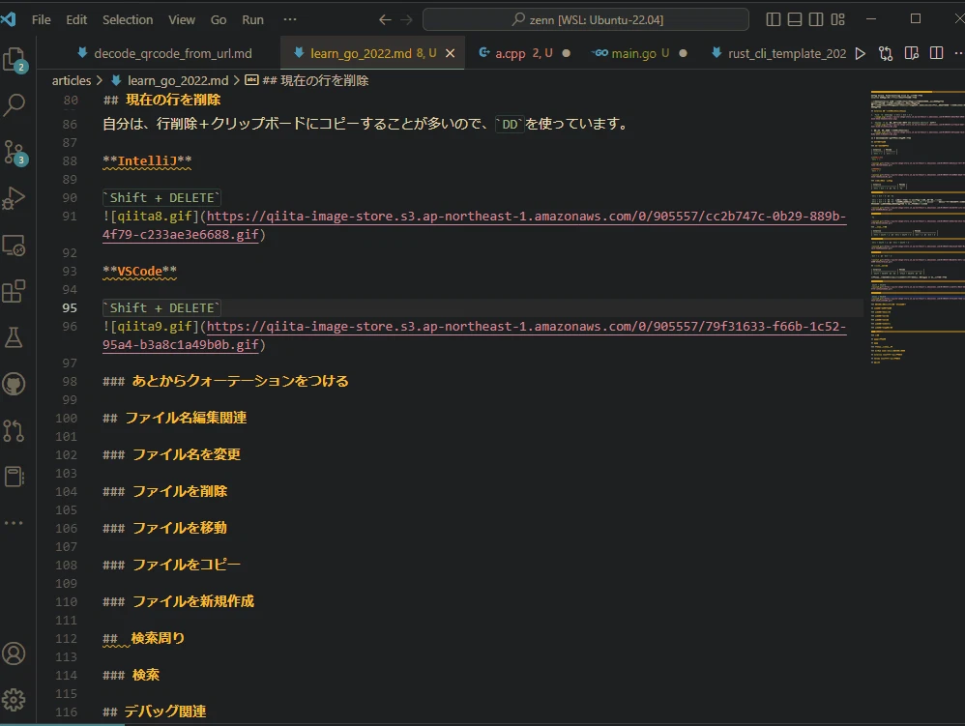Click the heading ファイルを新規作成
This screenshot has height=726, width=965.
(x=178, y=601)
